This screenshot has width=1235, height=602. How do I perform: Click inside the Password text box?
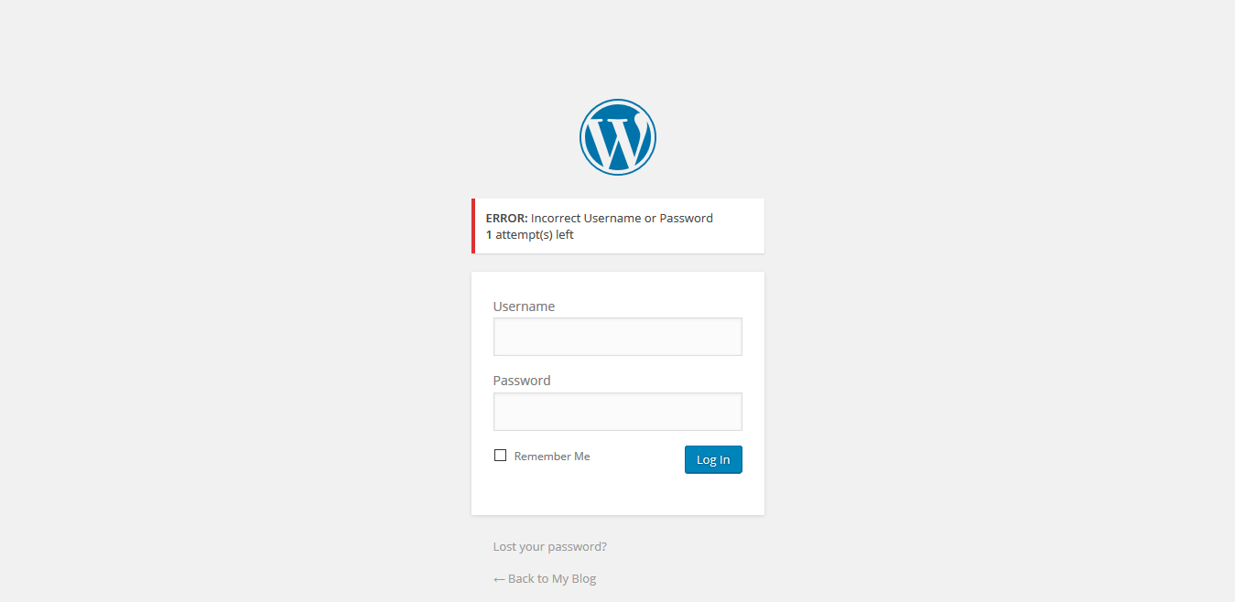click(x=617, y=412)
